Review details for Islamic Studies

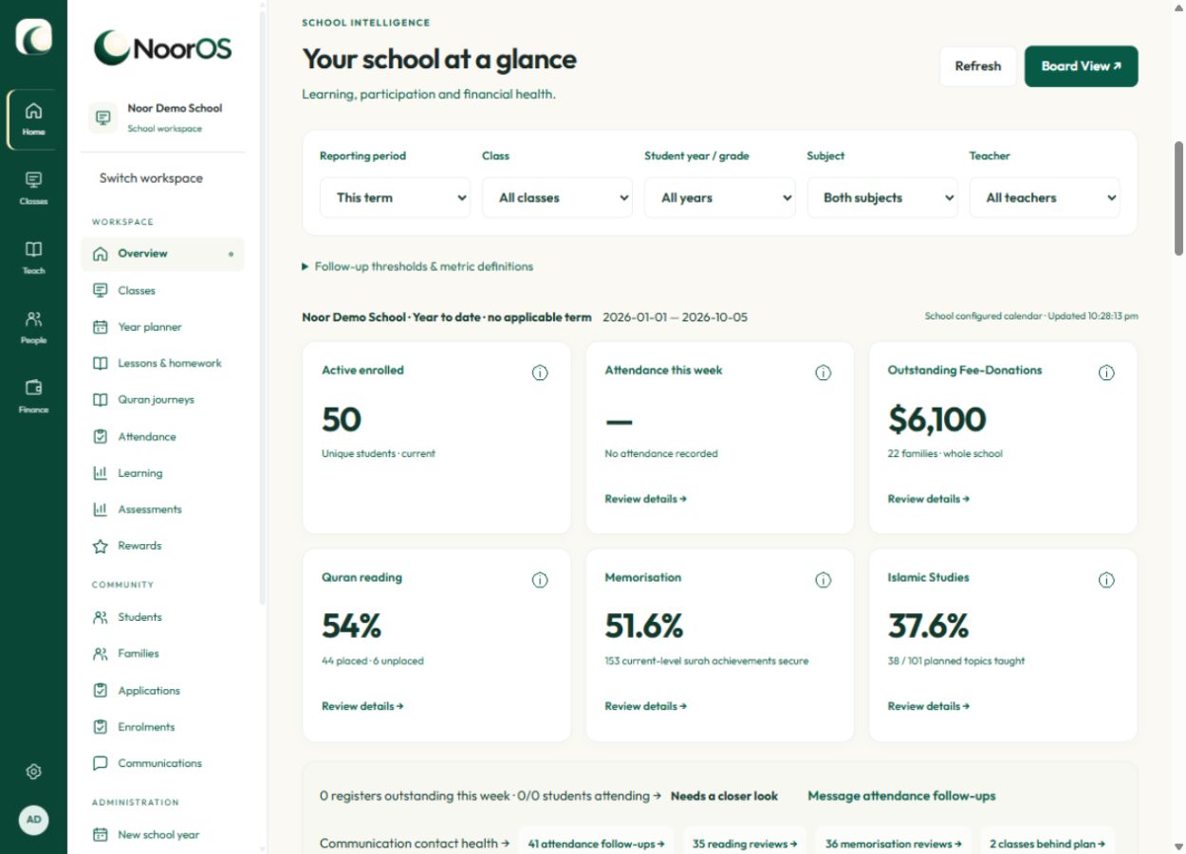[928, 706]
